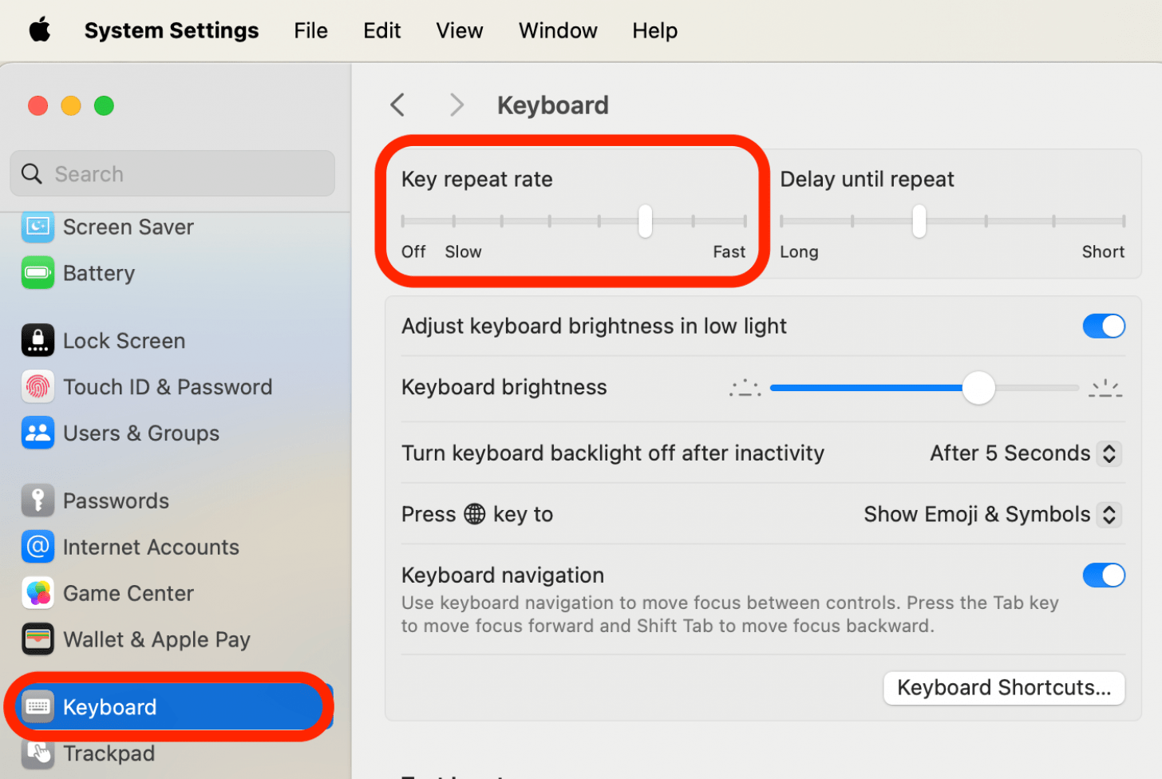The image size is (1162, 779).
Task: Open the Users & Groups icon
Action: click(x=38, y=433)
